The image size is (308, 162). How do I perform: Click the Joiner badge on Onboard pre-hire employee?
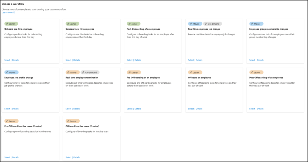11,24
